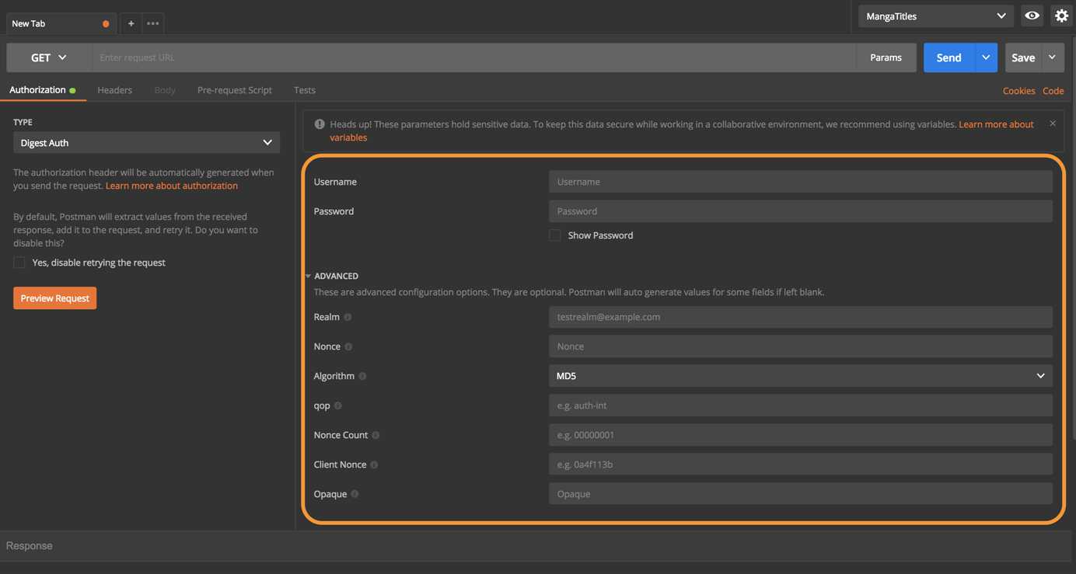Open the tab options three-dots menu

(153, 23)
